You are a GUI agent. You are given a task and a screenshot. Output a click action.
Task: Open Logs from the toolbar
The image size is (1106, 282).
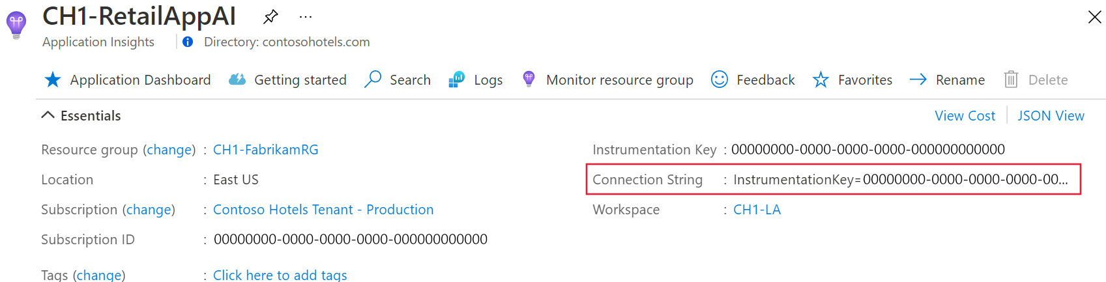[476, 79]
